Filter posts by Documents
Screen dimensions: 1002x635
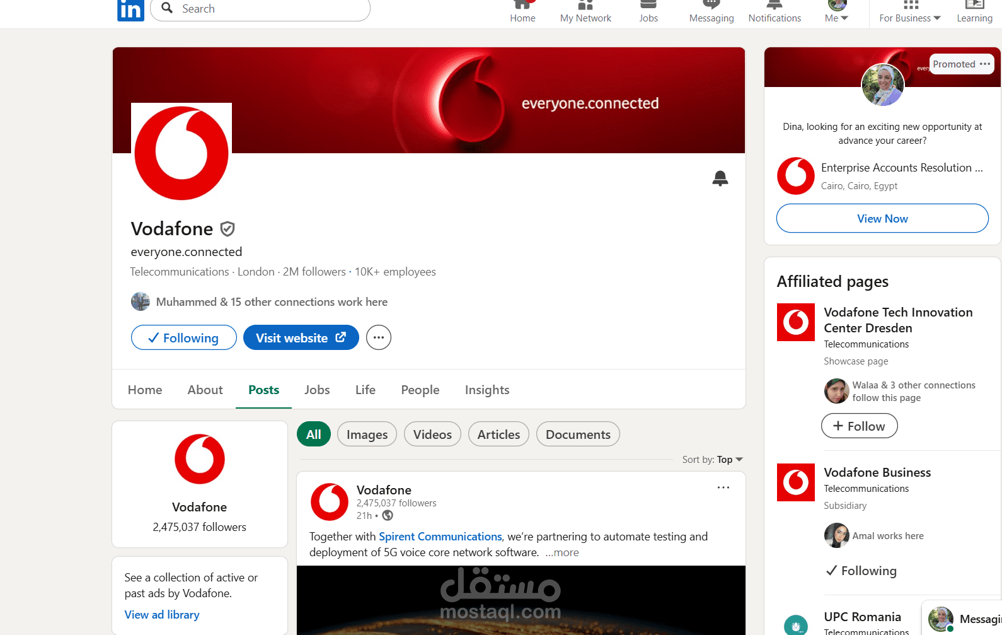pos(578,434)
